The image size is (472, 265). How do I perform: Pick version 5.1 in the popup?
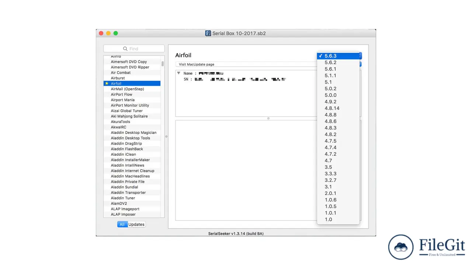click(338, 82)
